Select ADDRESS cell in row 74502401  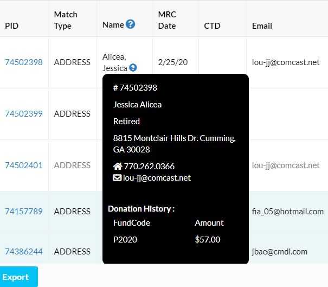pyautogui.click(x=72, y=165)
